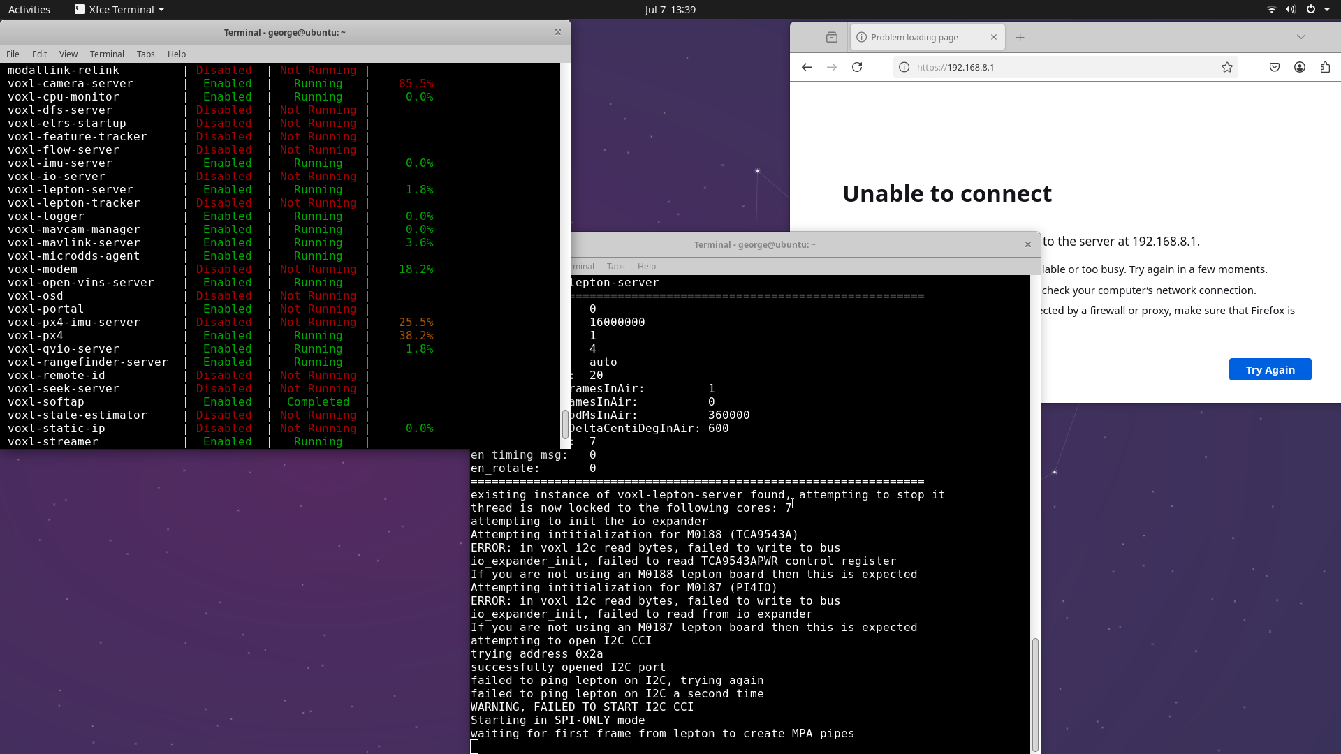Open the clock calendar Jul 7 13:39

click(x=670, y=9)
